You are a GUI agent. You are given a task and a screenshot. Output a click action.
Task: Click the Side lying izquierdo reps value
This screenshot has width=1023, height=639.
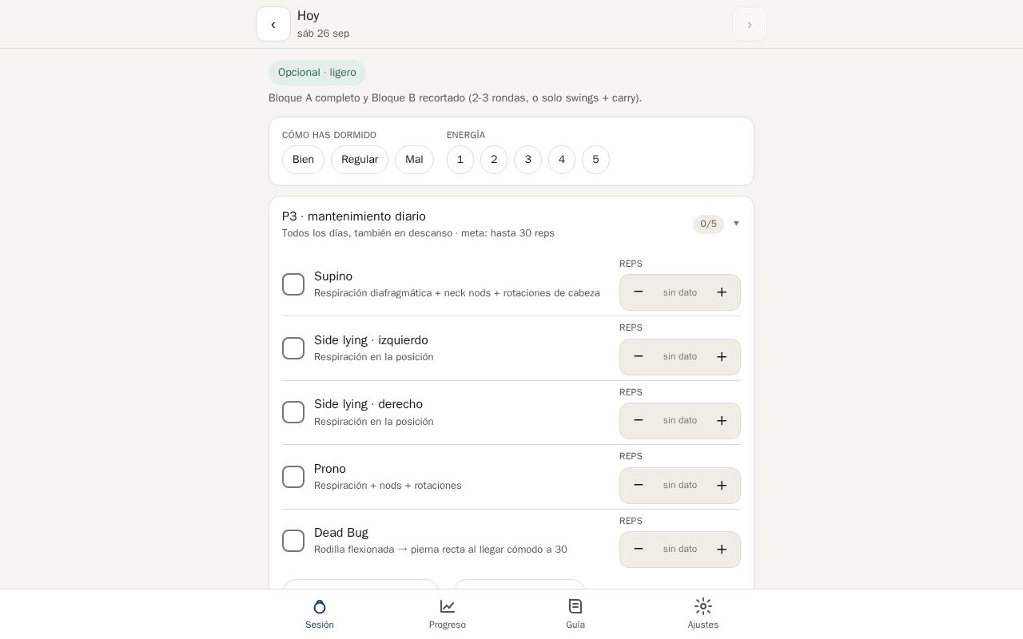click(x=680, y=357)
